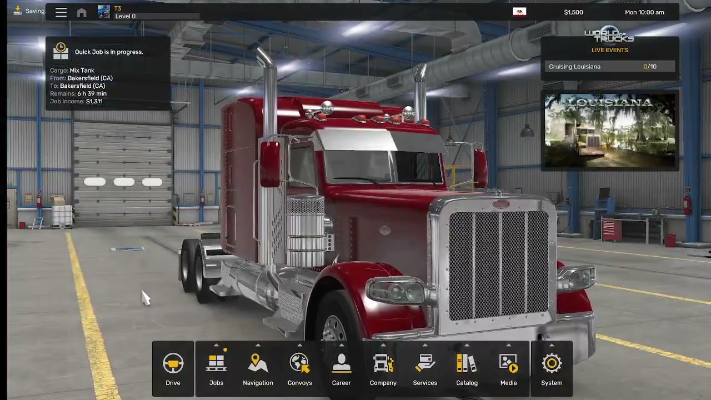Image resolution: width=711 pixels, height=400 pixels.
Task: Click the California state flag icon
Action: (x=519, y=12)
